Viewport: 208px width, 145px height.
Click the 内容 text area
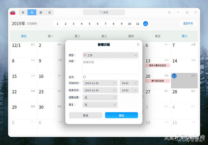111,66
